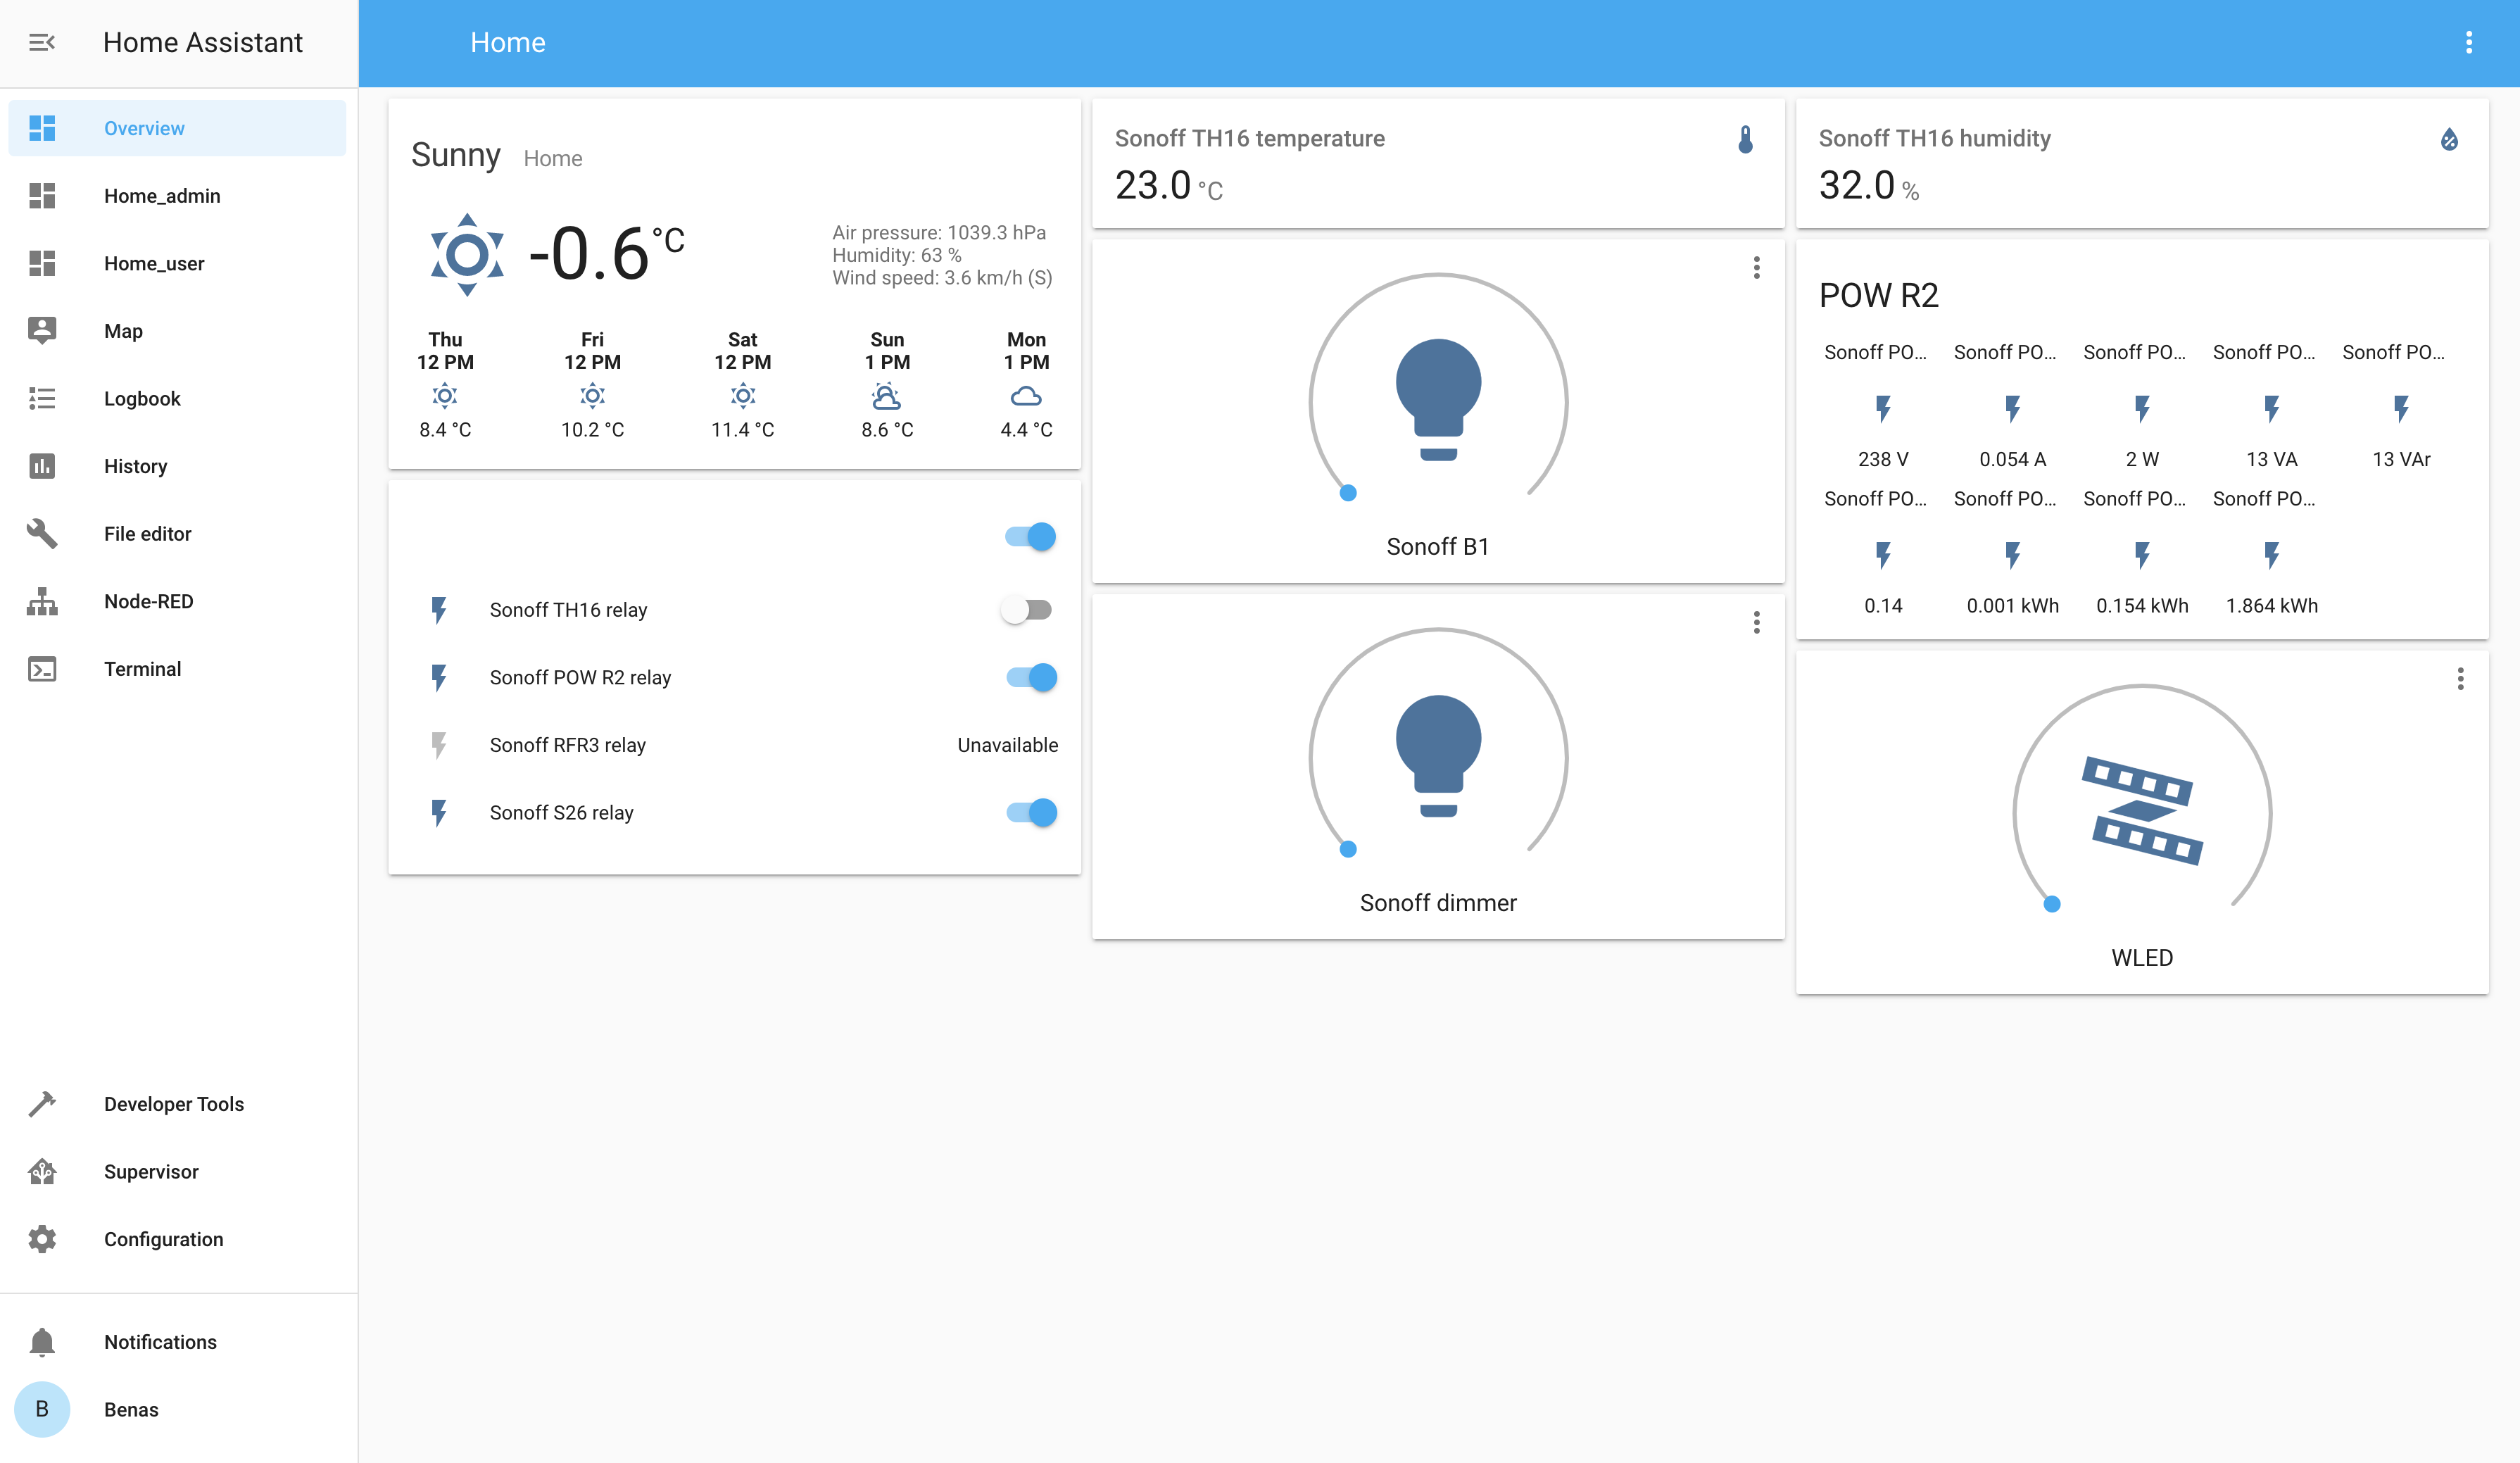Click the WLED brightness slider handle
The width and height of the screenshot is (2520, 1463).
click(x=2052, y=904)
